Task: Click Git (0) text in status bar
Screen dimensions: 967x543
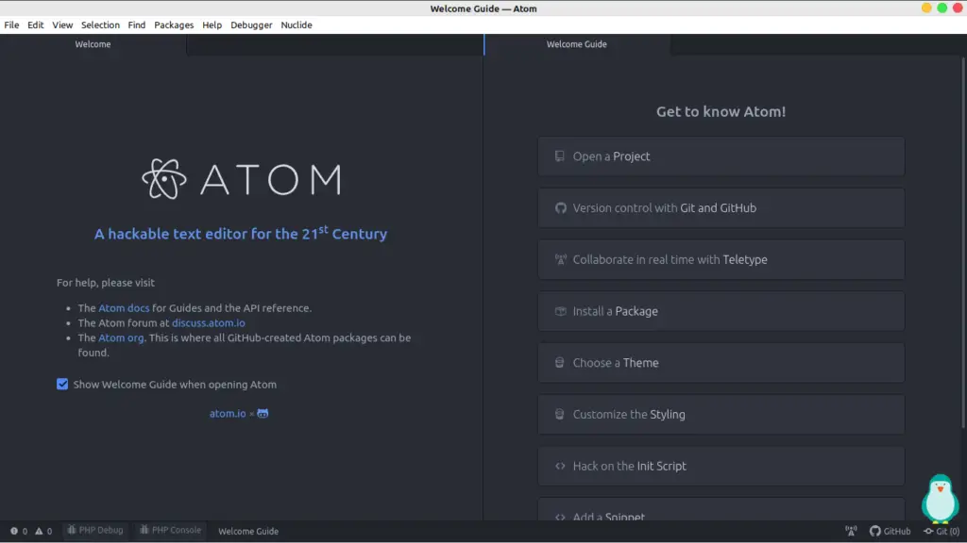Action: coord(948,532)
